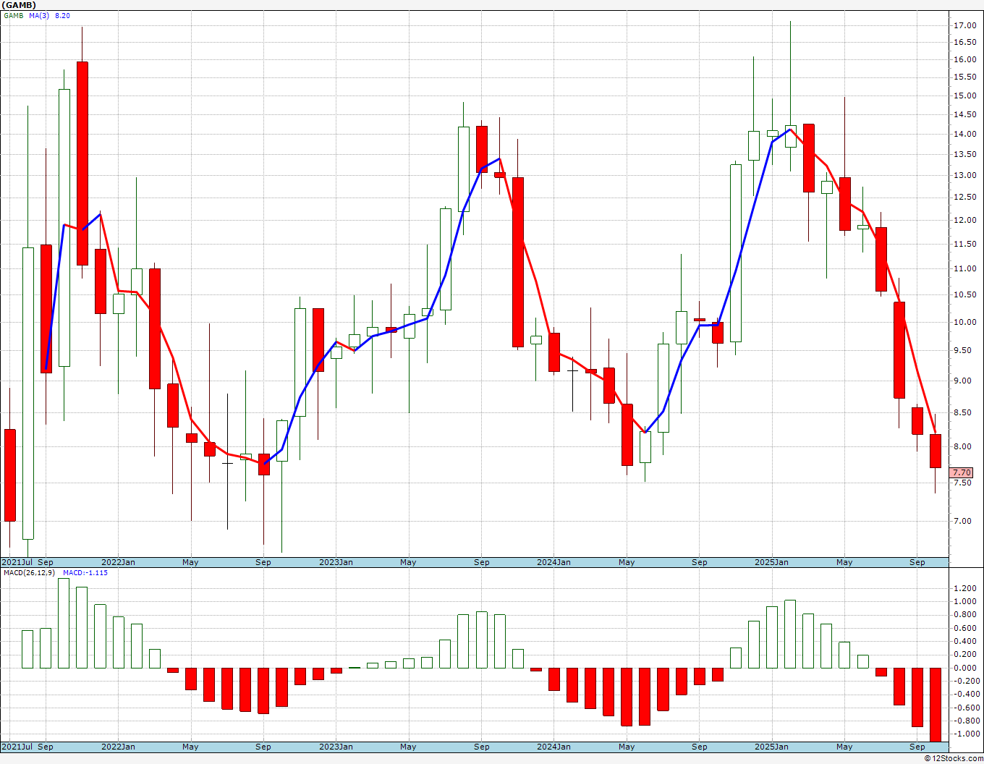Click the 0.000 MACD axis label
The width and height of the screenshot is (984, 764).
click(964, 668)
